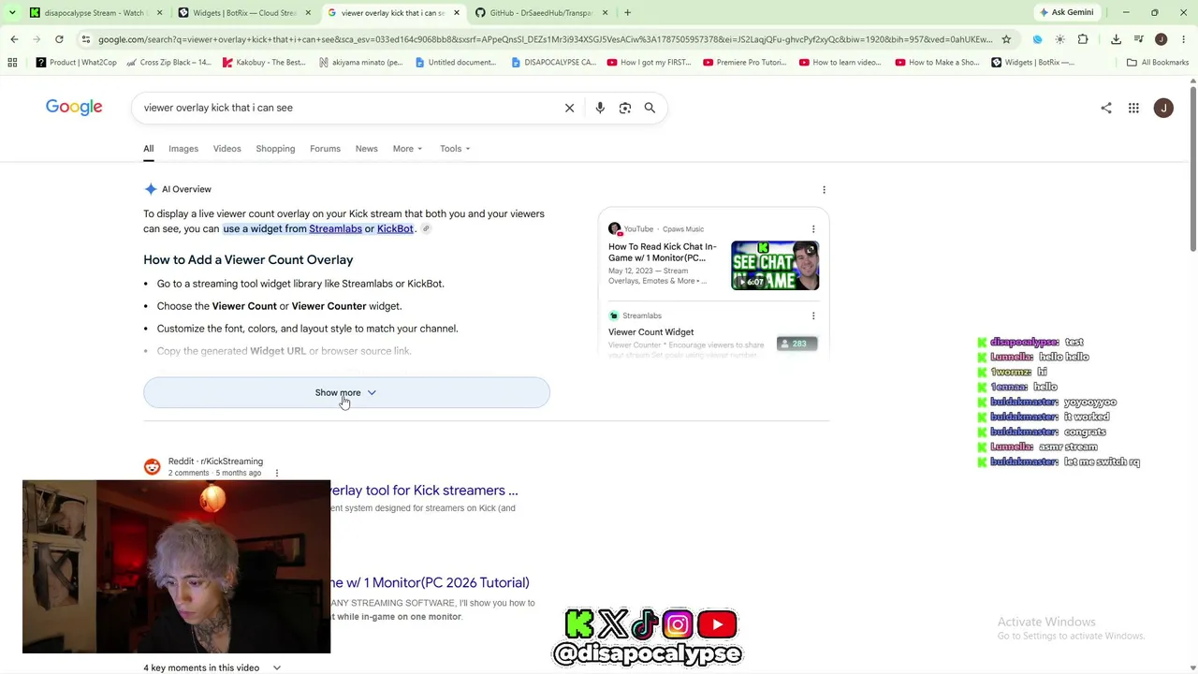Open the How I got my FIRST bookmark
Image resolution: width=1198 pixels, height=674 pixels.
pos(649,63)
